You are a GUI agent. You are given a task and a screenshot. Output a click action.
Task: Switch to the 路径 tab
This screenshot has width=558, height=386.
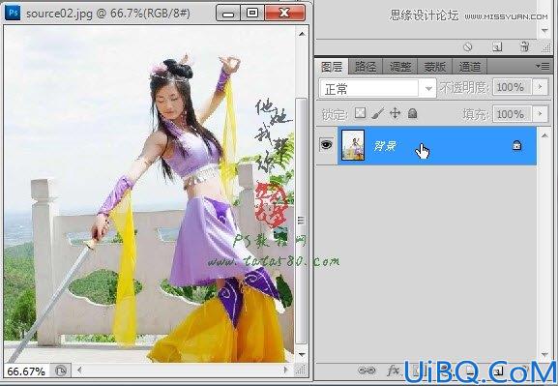(x=366, y=67)
